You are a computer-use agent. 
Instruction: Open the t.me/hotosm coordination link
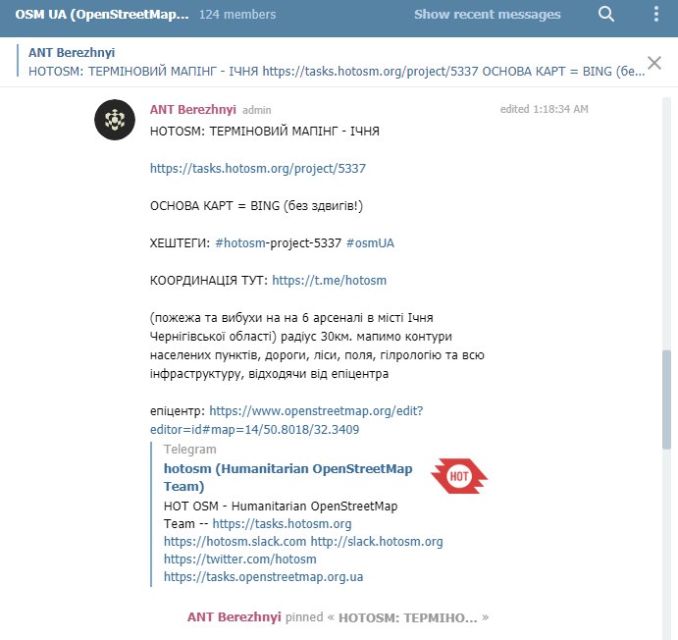(329, 280)
